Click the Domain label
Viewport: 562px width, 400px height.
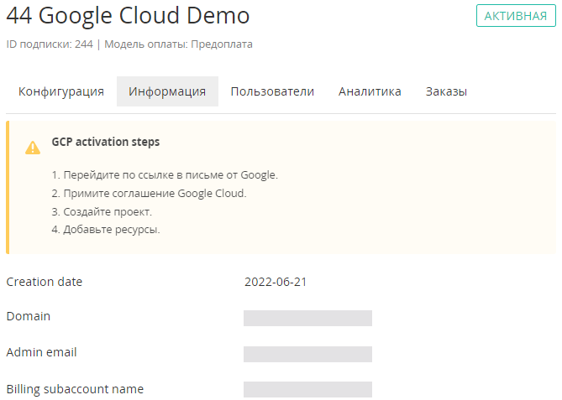pos(29,316)
